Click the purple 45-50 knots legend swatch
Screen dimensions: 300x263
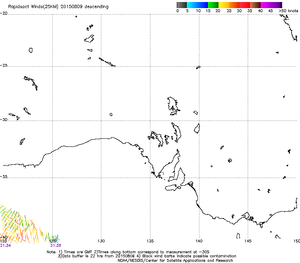(276, 5)
